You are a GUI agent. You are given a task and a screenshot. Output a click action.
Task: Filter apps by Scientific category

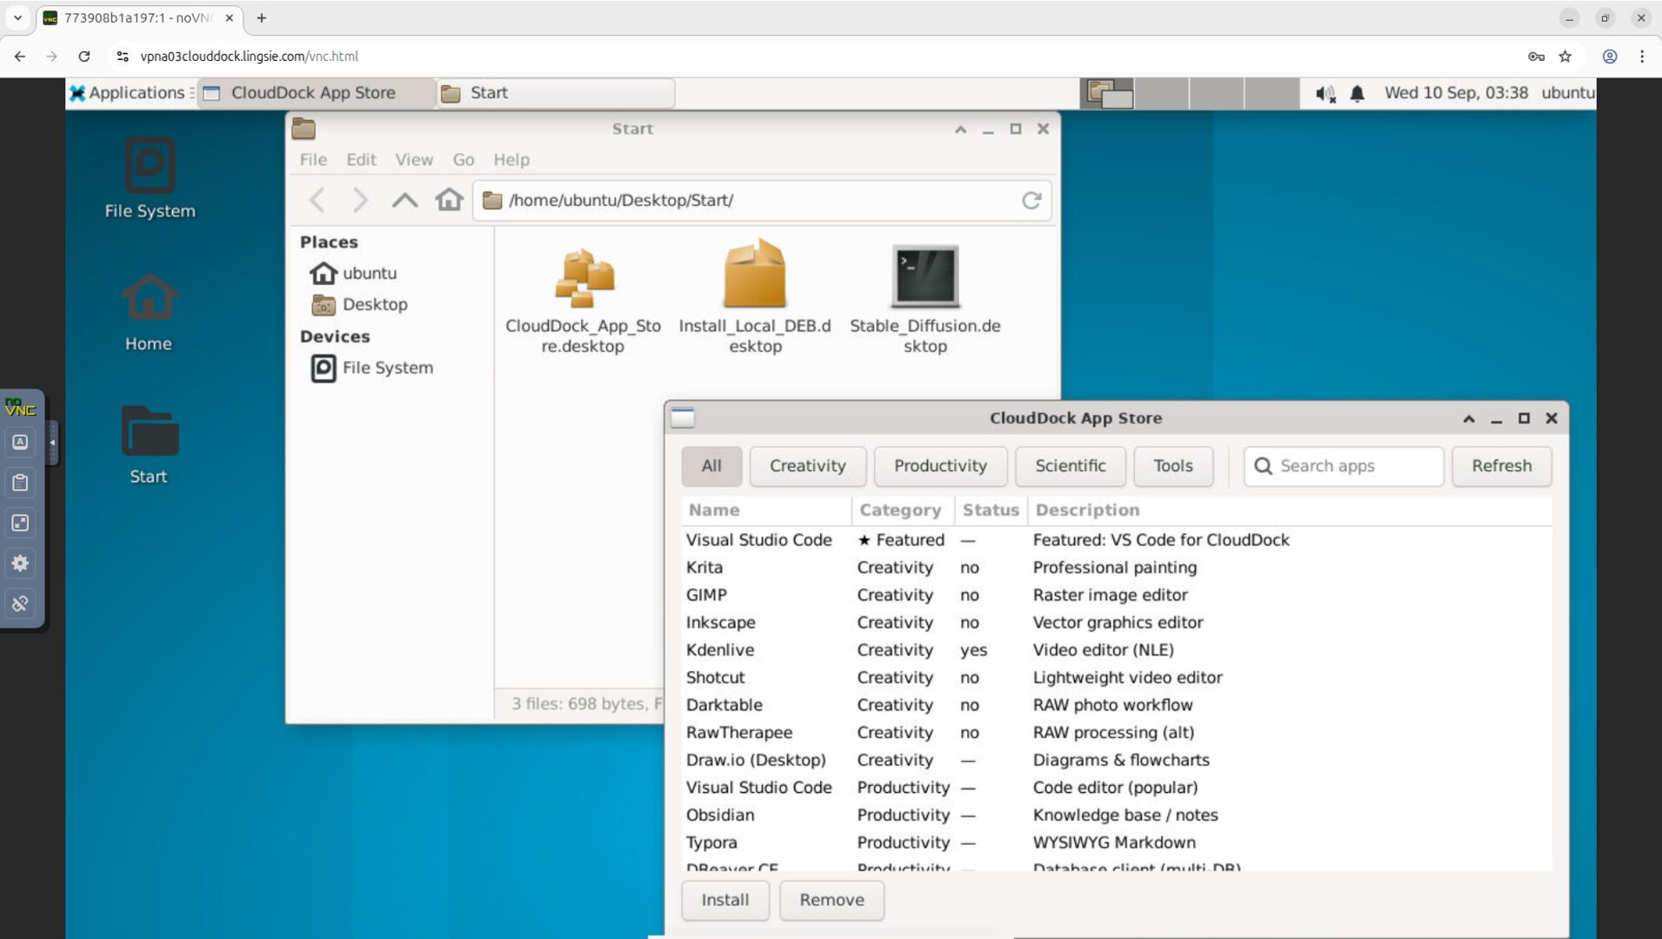coord(1070,466)
